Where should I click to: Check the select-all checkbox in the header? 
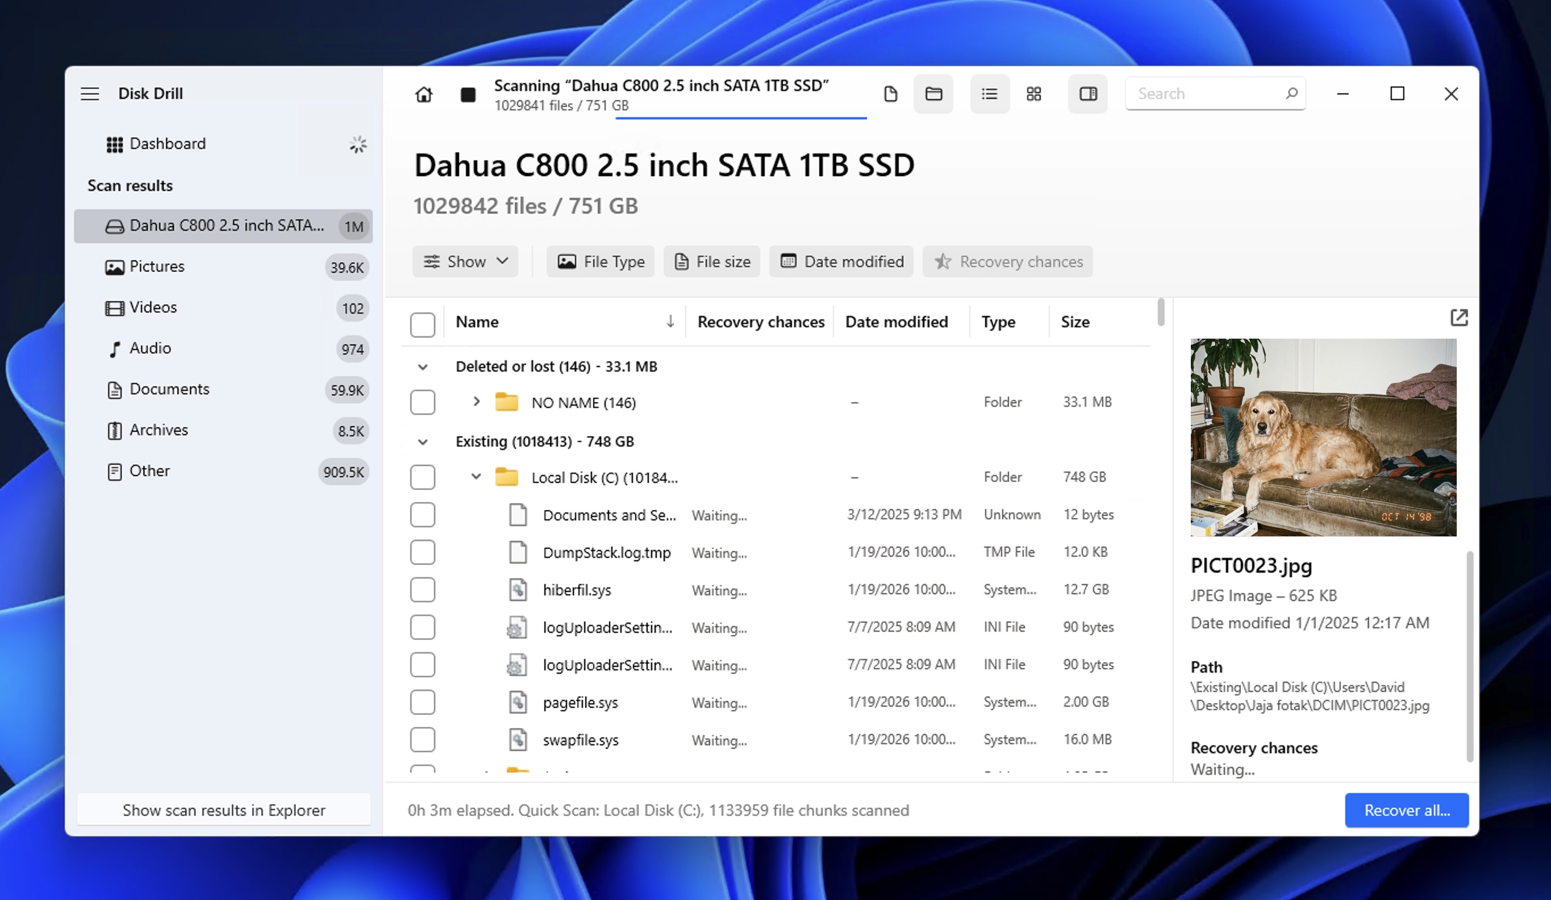point(423,324)
